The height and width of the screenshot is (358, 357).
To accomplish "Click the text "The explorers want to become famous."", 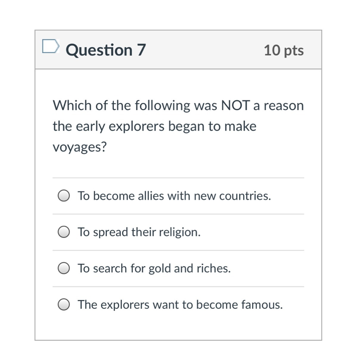I will coord(180,305).
